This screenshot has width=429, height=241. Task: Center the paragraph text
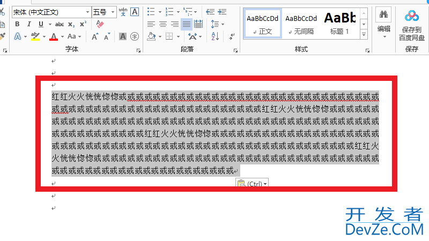click(x=163, y=24)
